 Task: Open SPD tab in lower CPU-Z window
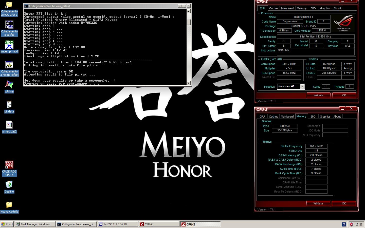(x=313, y=117)
